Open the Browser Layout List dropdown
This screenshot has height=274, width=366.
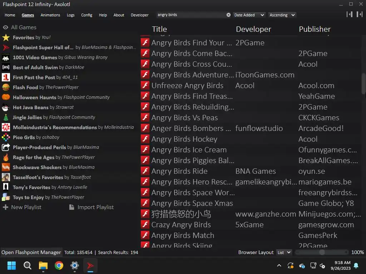[x=284, y=252]
